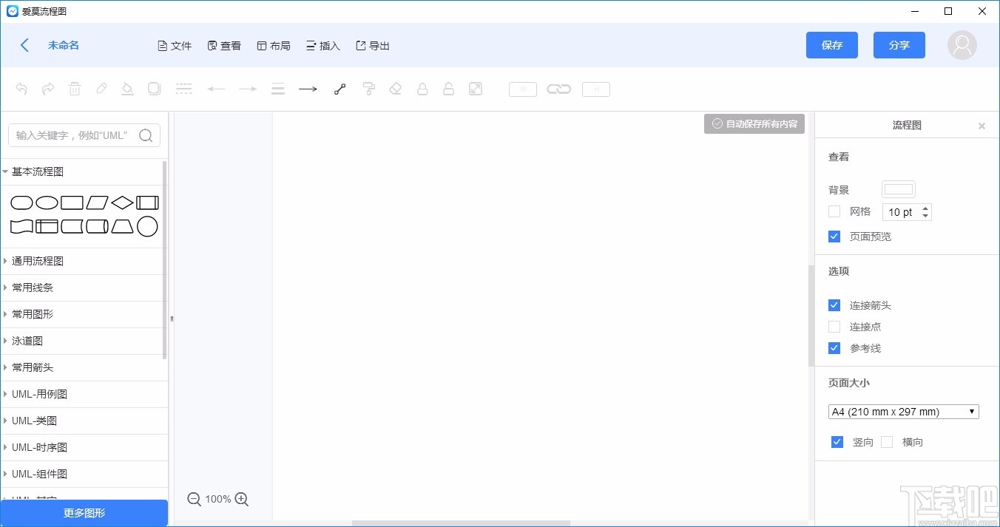Viewport: 1000px width, 527px height.
Task: Check the 连接点 option
Action: (834, 327)
